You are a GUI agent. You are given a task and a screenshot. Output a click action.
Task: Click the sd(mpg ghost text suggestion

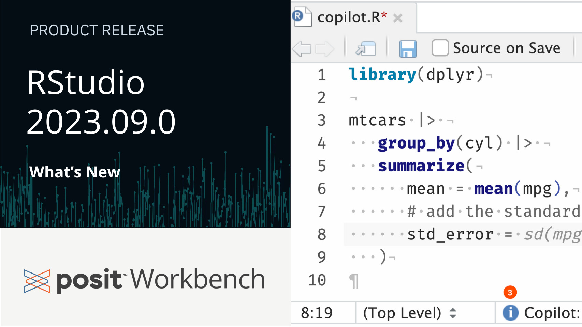tap(552, 234)
